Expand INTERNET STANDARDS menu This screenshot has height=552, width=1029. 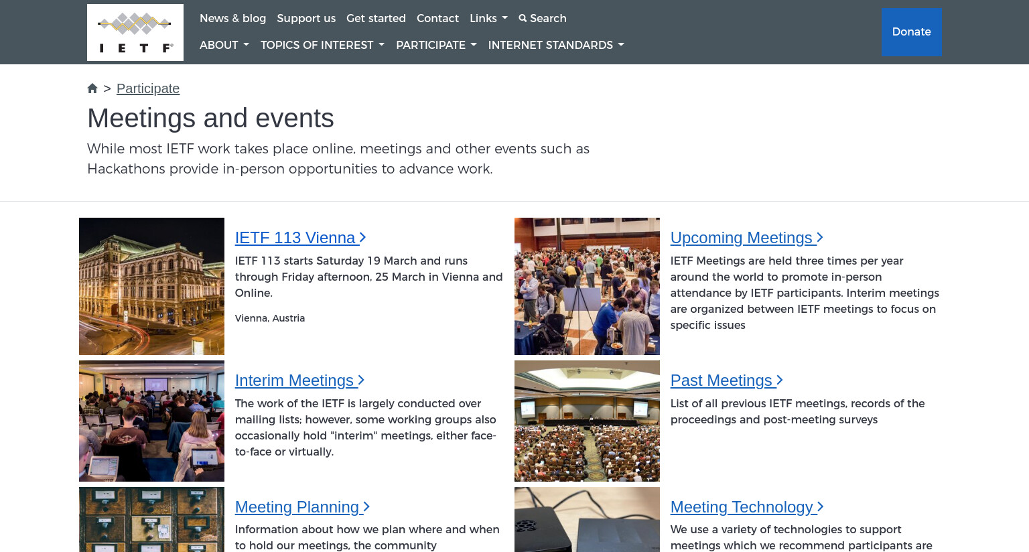556,45
